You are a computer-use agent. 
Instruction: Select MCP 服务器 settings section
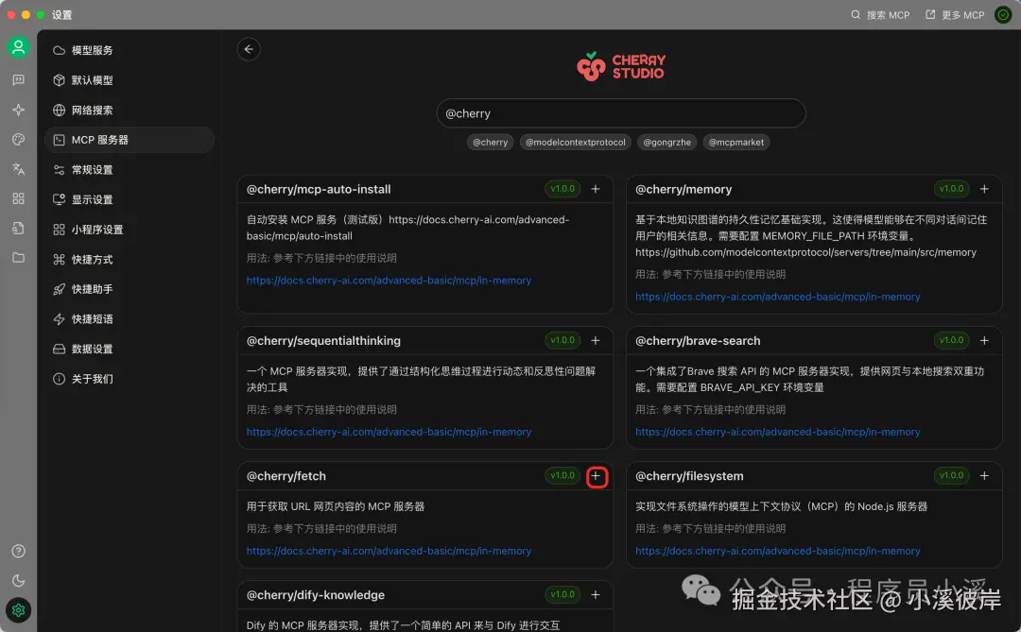pyautogui.click(x=129, y=140)
